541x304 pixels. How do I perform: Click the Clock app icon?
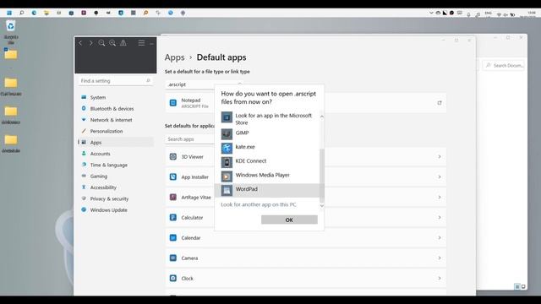172,278
